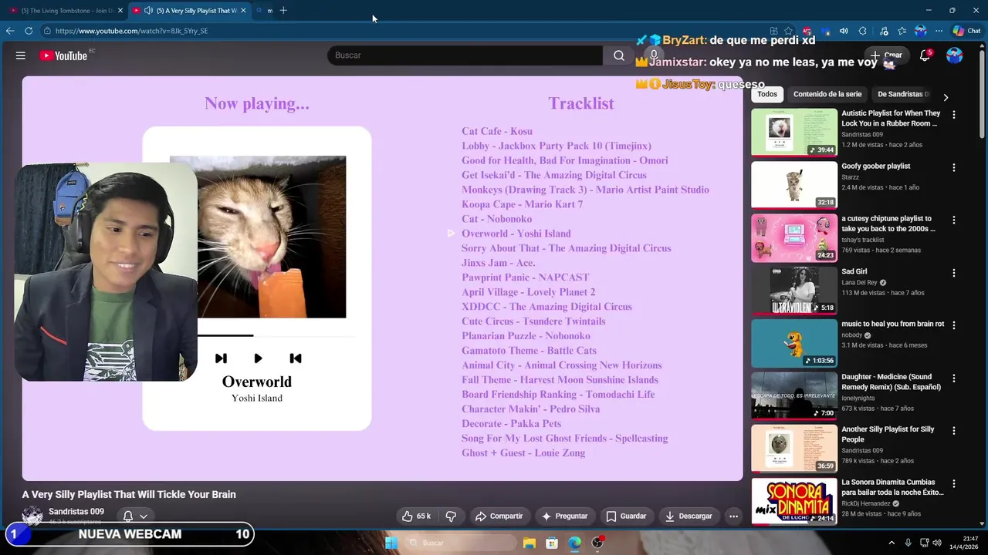The width and height of the screenshot is (988, 555).
Task: Open the YouTube hamburger guide menu
Action: tap(21, 55)
